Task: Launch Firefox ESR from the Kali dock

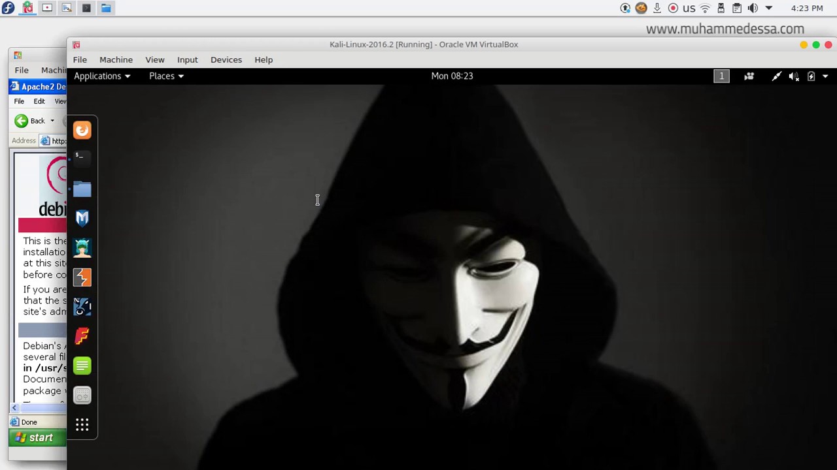Action: [x=82, y=130]
